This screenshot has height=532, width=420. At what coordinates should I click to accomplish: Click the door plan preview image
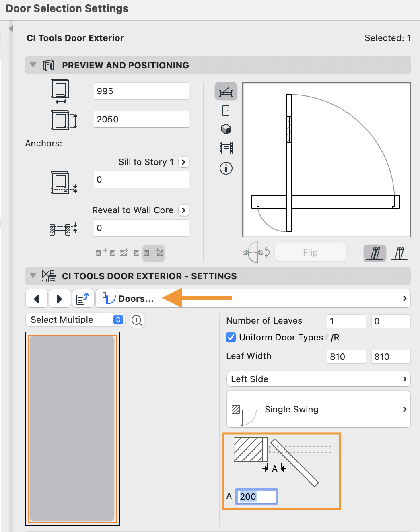[327, 160]
